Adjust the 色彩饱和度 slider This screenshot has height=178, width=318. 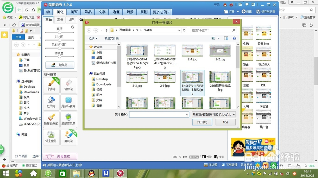[59, 48]
